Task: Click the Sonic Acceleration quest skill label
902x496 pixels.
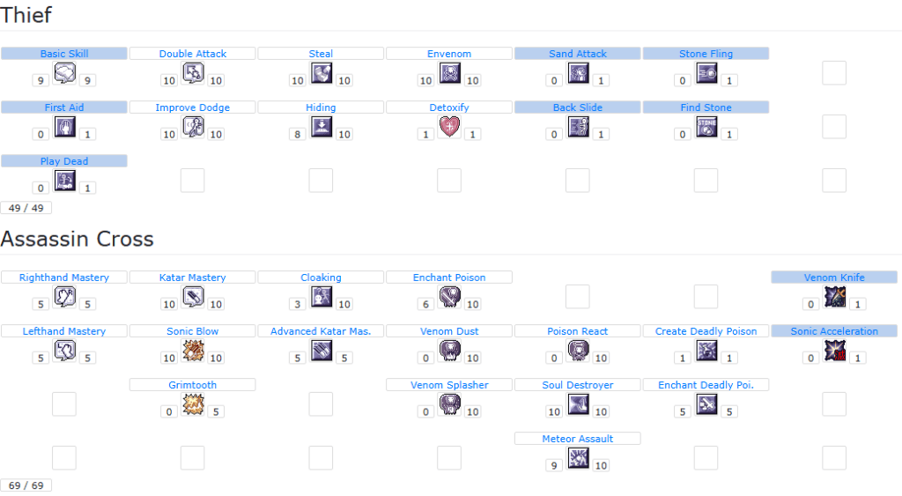Action: pyautogui.click(x=834, y=331)
